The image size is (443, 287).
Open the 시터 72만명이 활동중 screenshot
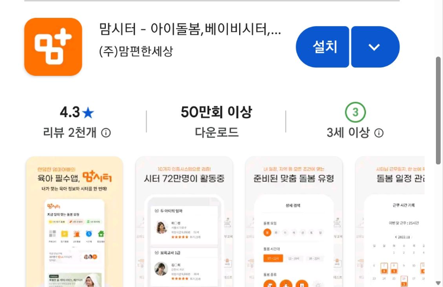[x=184, y=222]
